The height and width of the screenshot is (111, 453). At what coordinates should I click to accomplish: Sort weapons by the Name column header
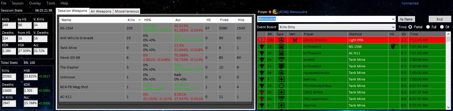tap(92, 20)
